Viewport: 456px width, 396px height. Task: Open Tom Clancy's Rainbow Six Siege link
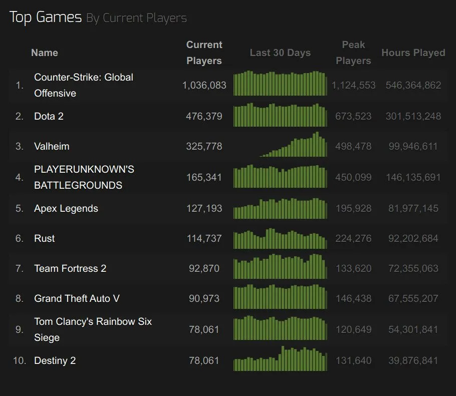click(93, 329)
